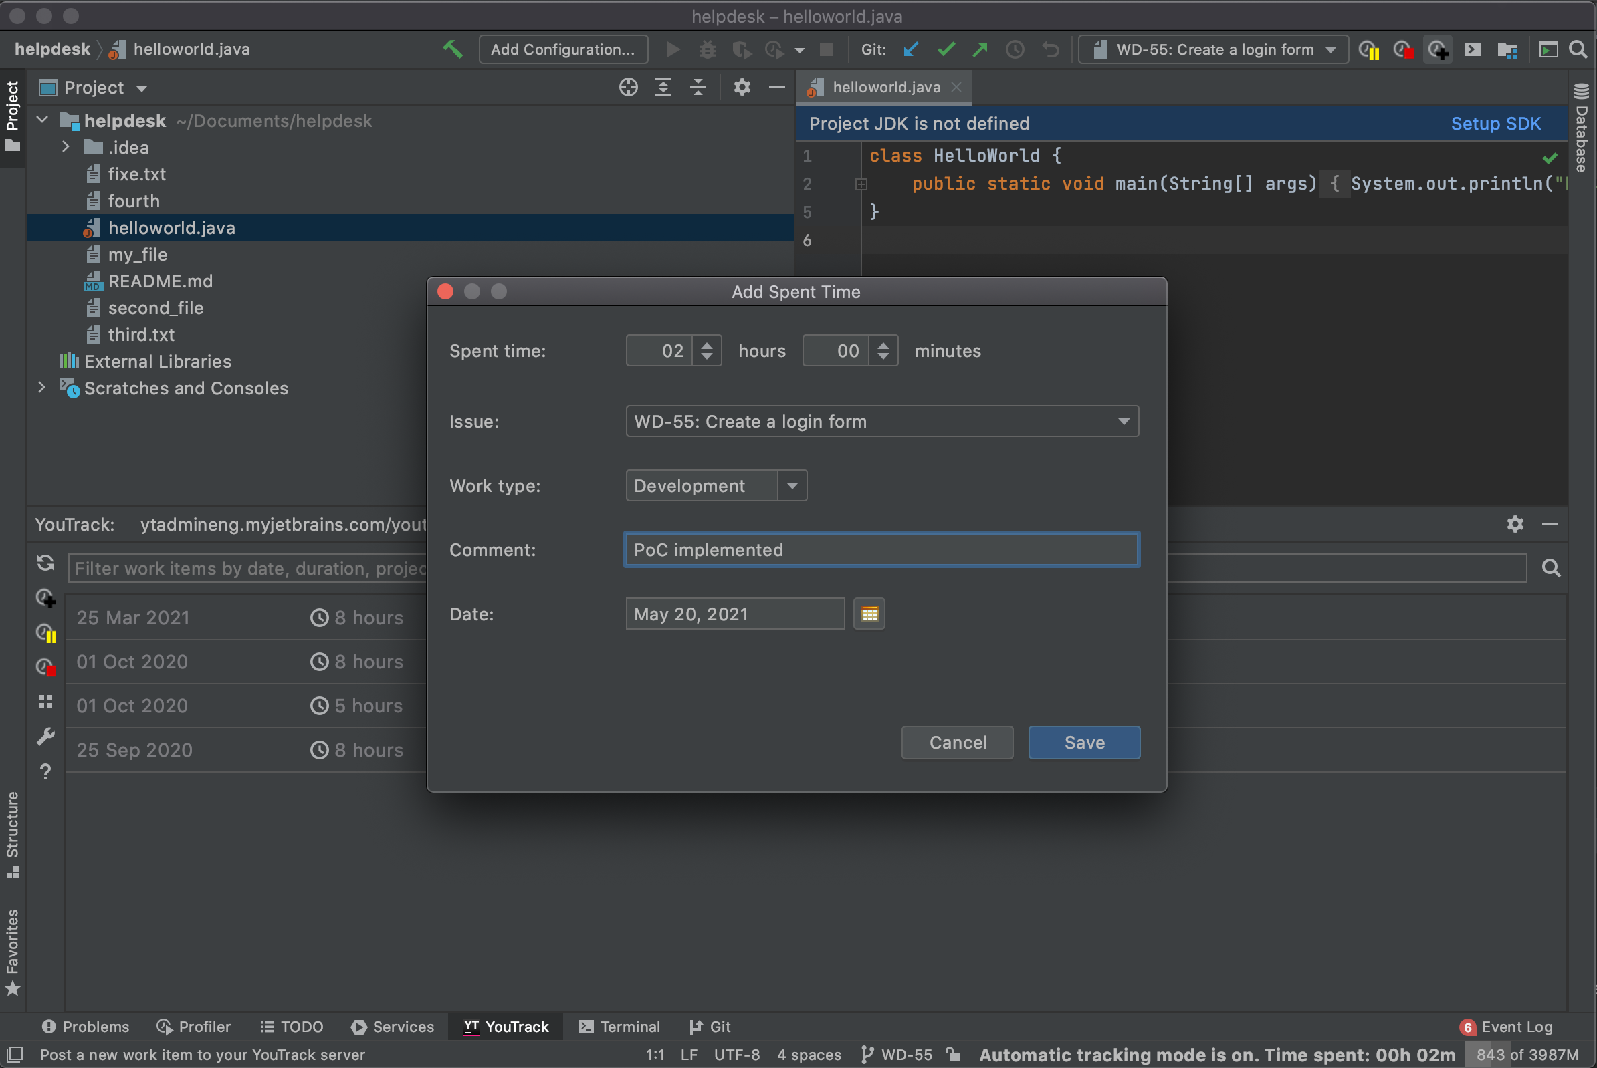Click the Git commit checkmark icon
This screenshot has width=1597, height=1068.
click(946, 49)
